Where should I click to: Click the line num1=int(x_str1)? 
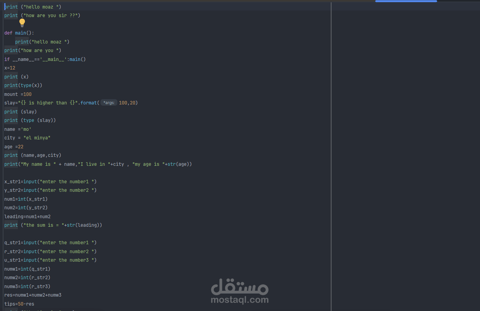coord(26,199)
